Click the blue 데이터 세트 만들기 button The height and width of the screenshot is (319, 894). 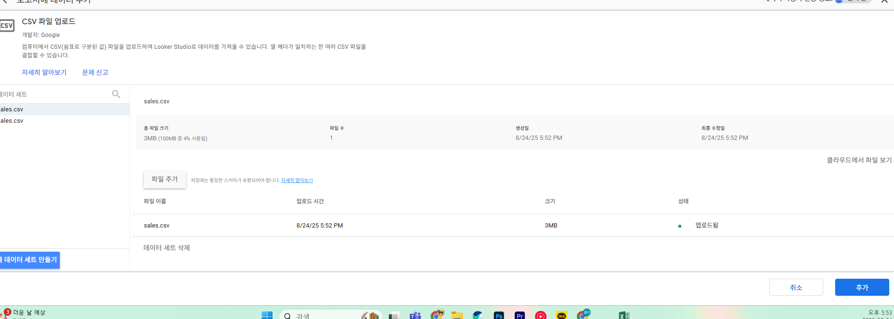(30, 260)
